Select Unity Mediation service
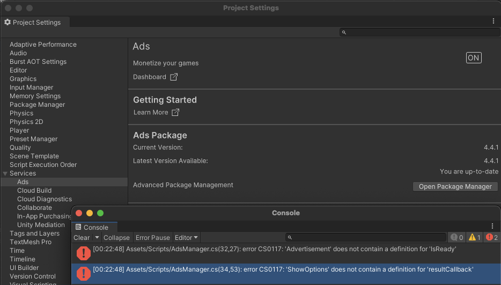This screenshot has width=501, height=285. [41, 225]
